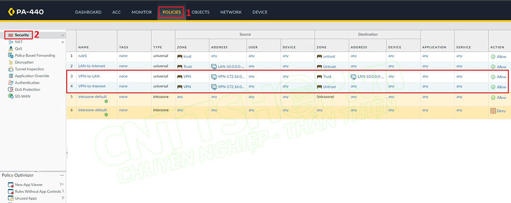Open Decryption policies

coord(24,62)
